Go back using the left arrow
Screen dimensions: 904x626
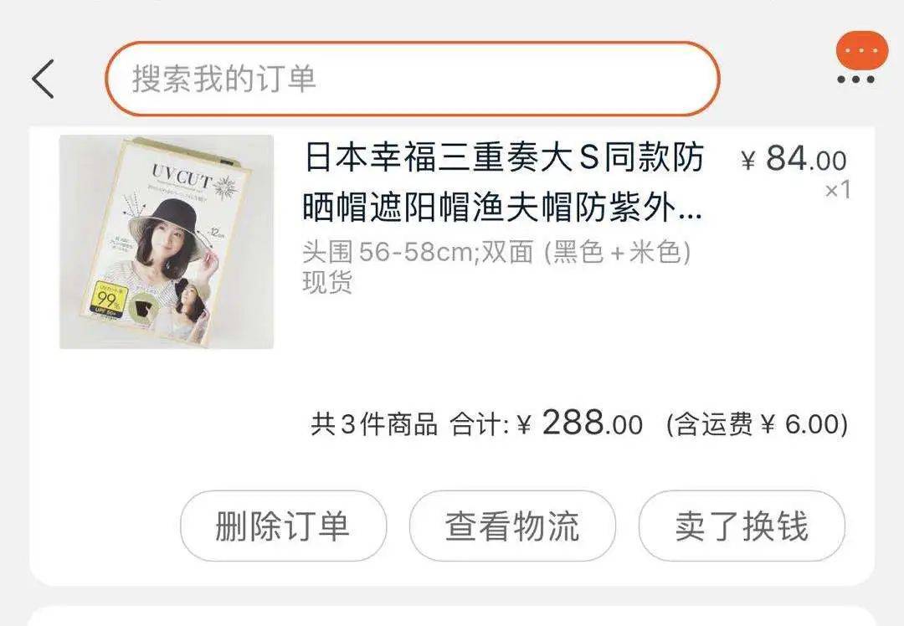pyautogui.click(x=43, y=79)
